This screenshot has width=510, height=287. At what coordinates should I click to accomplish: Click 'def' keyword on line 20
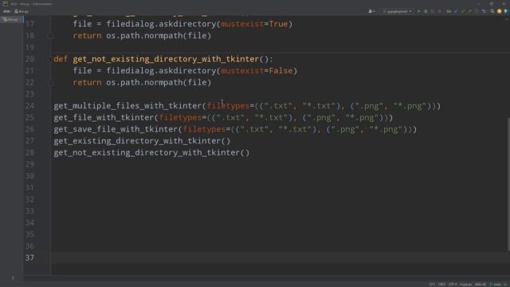pyautogui.click(x=61, y=59)
